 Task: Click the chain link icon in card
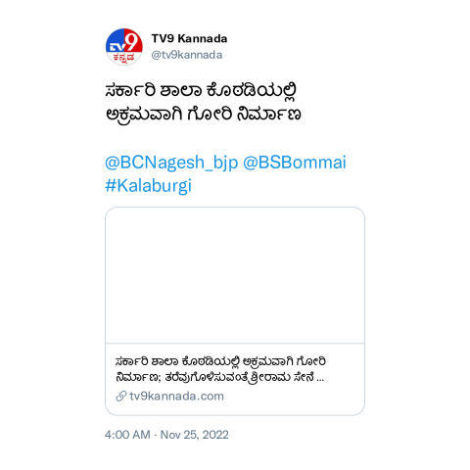click(121, 397)
